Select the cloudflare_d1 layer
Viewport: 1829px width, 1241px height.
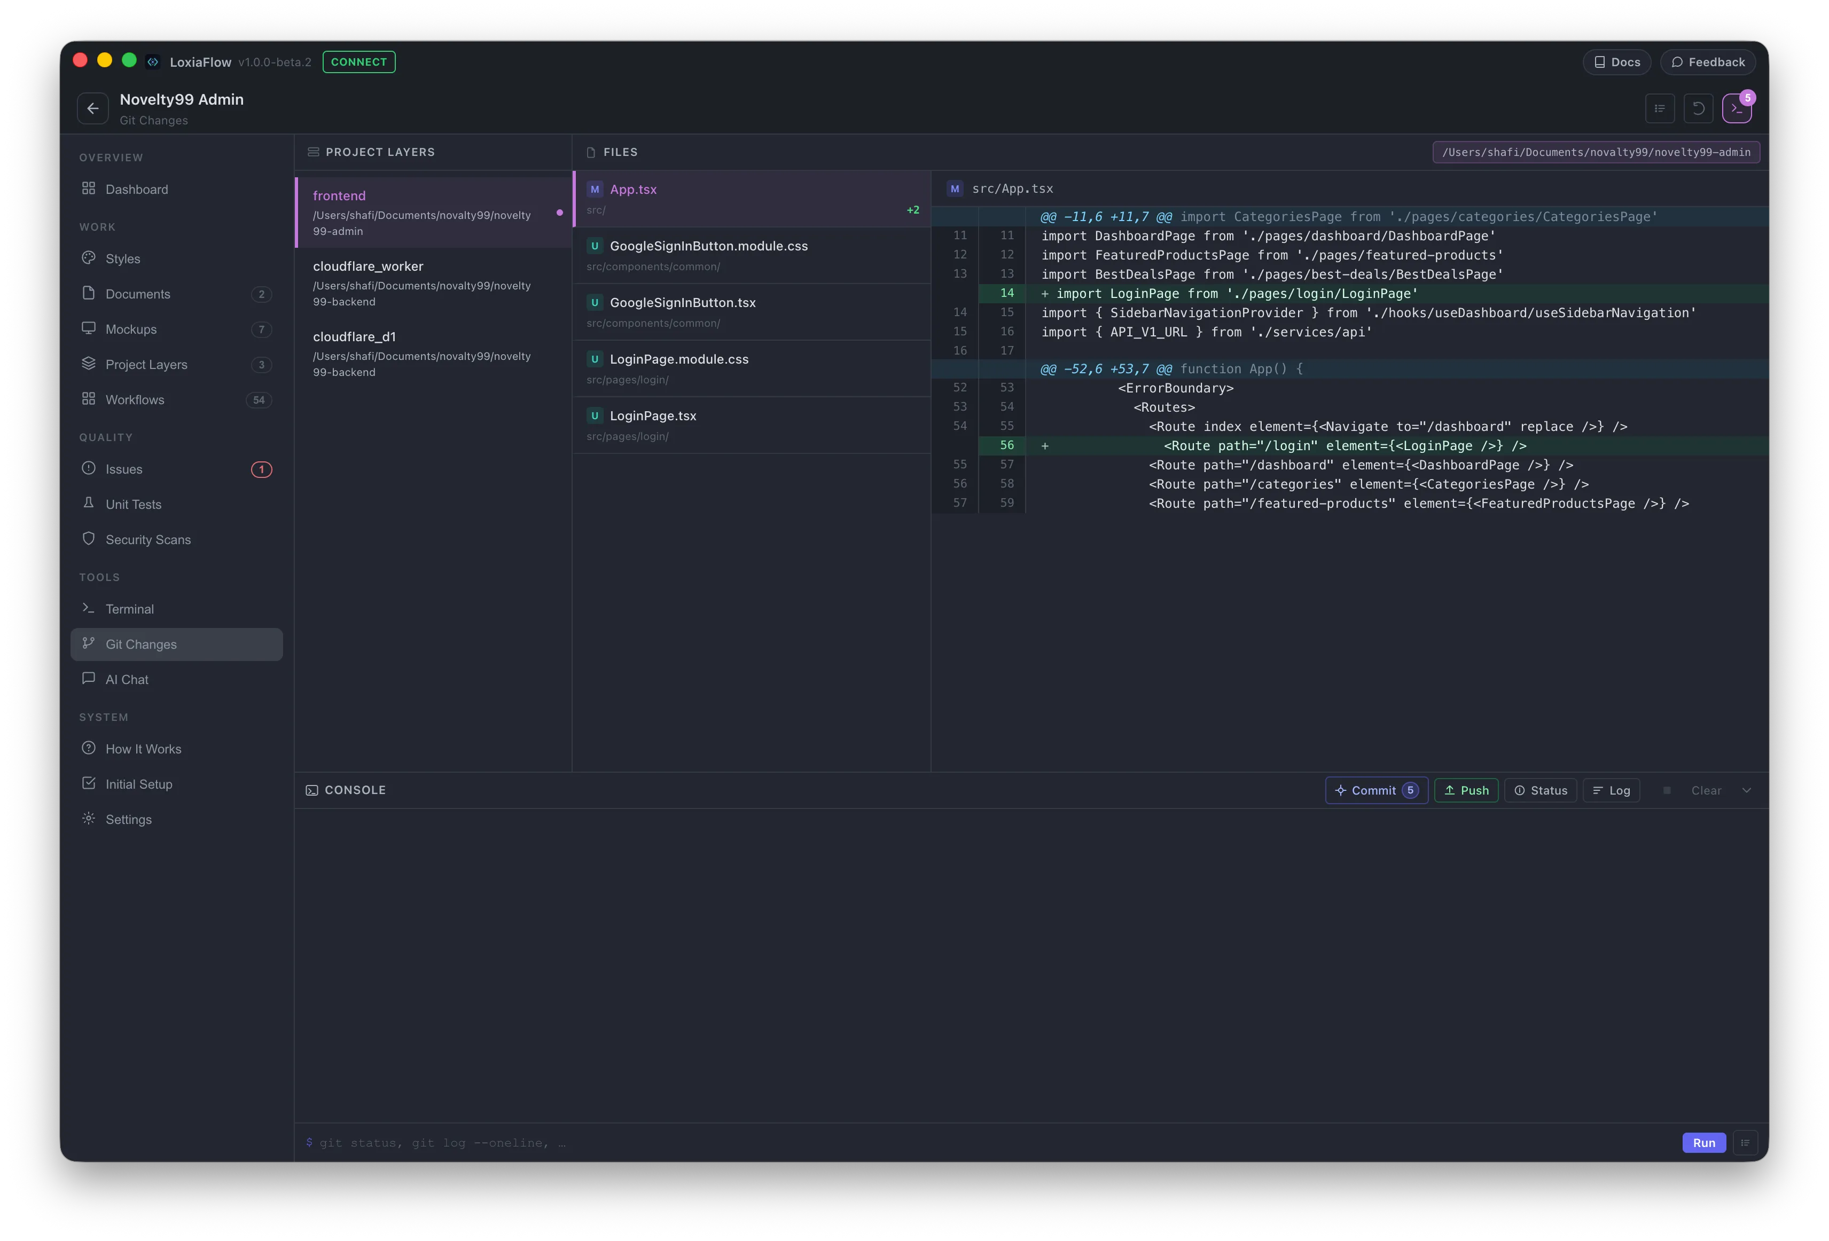point(434,354)
